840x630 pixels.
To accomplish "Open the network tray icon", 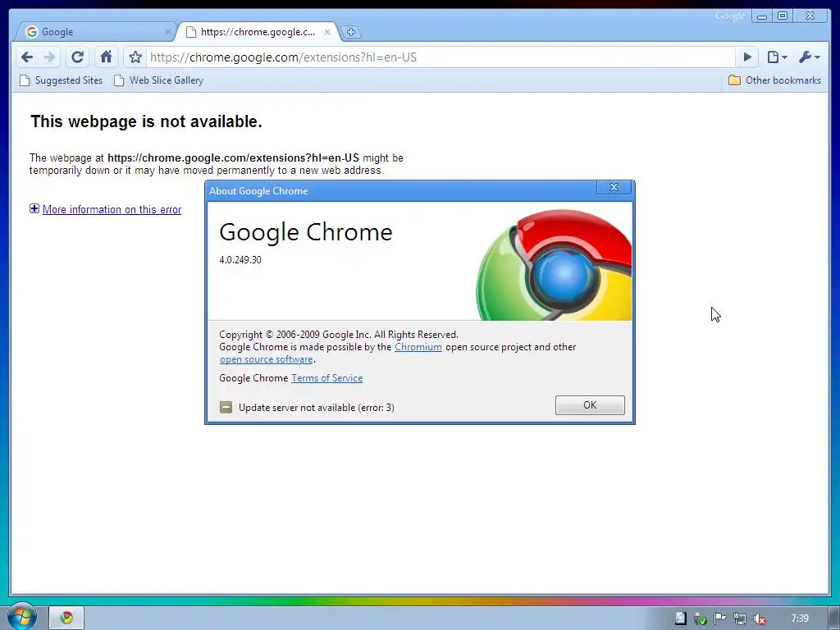I will tap(740, 619).
